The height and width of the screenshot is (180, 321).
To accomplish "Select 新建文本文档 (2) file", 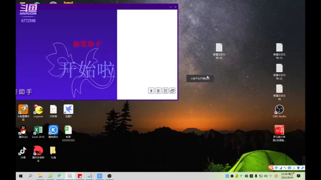I will tap(279, 72).
